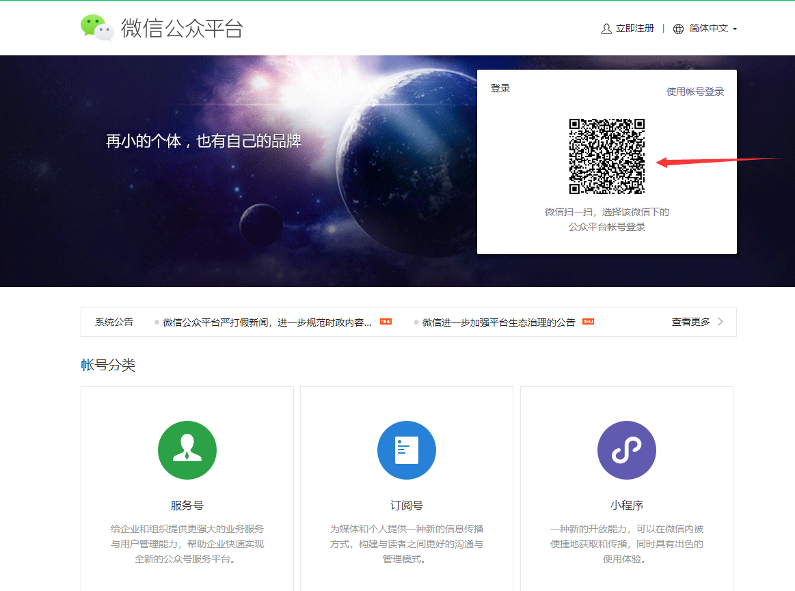The height and width of the screenshot is (591, 795).
Task: Expand the 简体中文 language dropdown
Action: [x=708, y=29]
